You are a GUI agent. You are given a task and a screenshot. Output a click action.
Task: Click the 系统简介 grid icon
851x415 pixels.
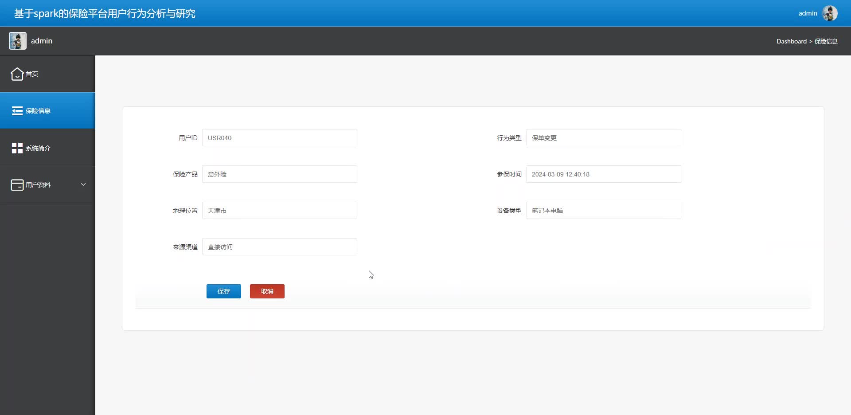(x=17, y=148)
